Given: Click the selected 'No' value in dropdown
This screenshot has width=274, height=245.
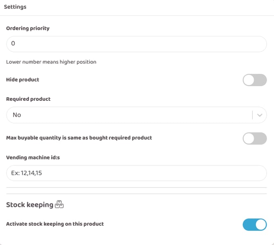Looking at the screenshot, I should 17,115.
